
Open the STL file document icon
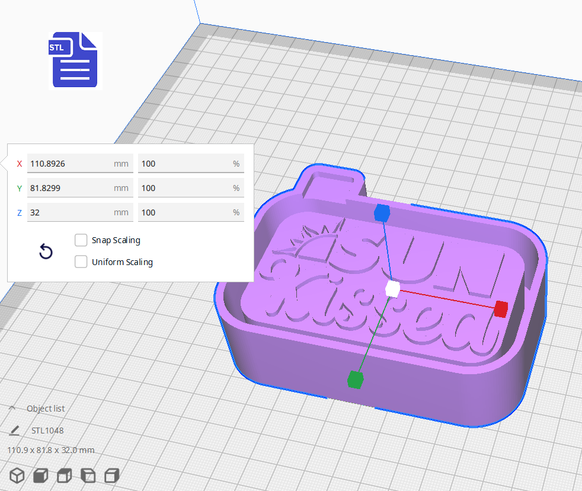pos(75,60)
